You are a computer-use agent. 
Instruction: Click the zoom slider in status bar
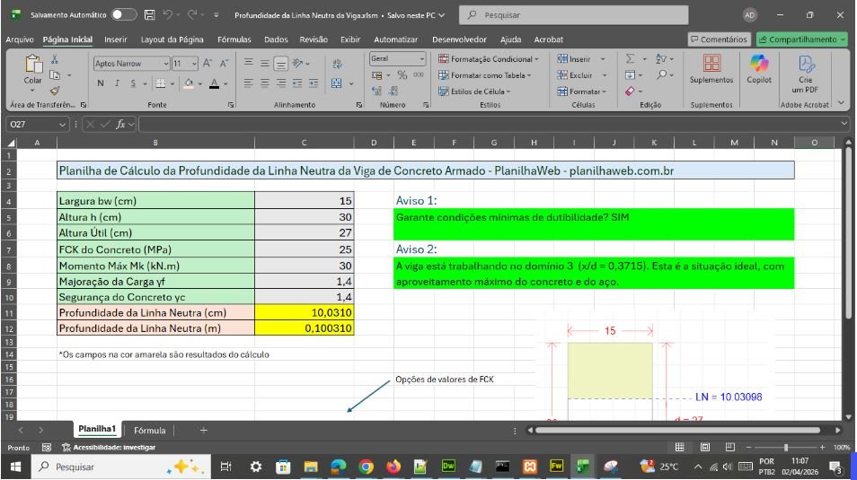786,447
